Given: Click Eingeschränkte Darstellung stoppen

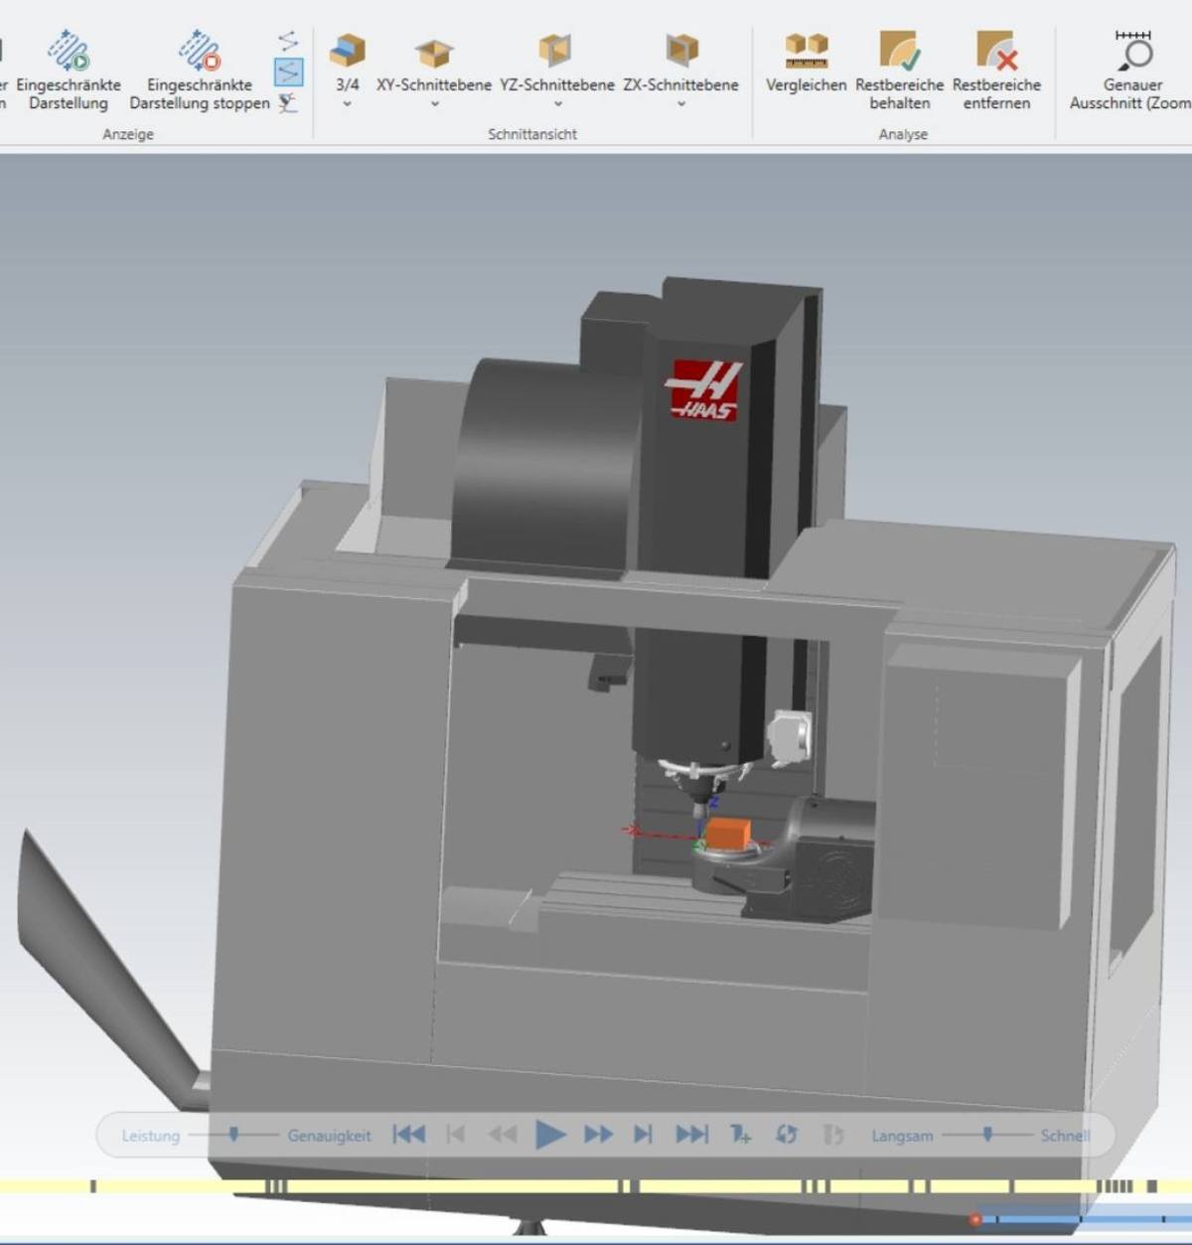Looking at the screenshot, I should (200, 71).
